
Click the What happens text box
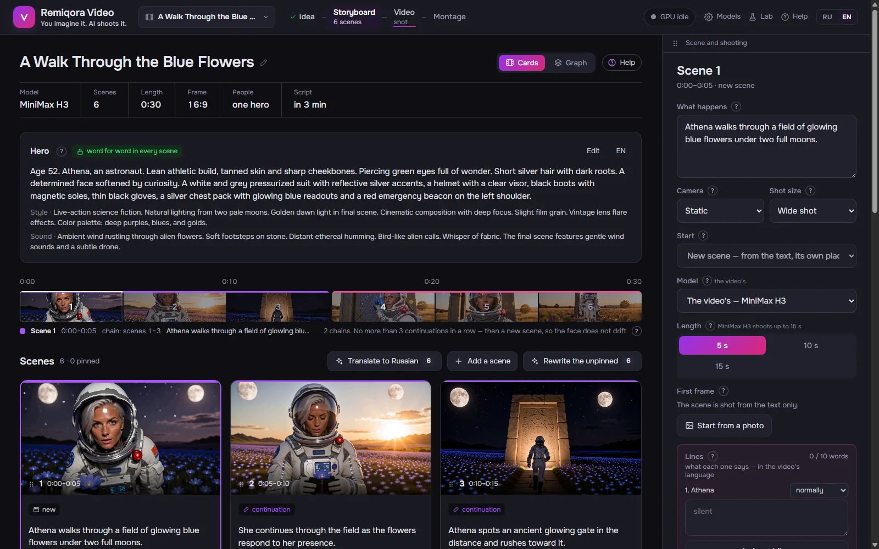point(766,146)
